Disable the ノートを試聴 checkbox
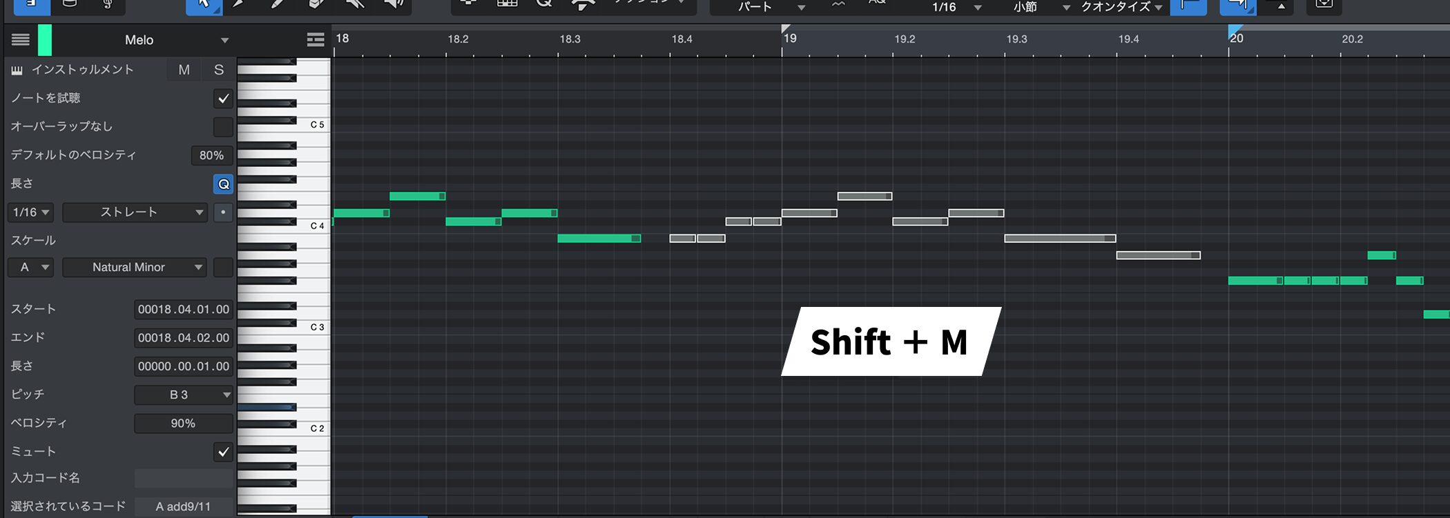This screenshot has width=1450, height=518. 223,99
